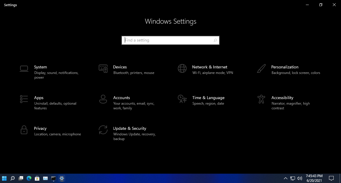This screenshot has width=341, height=183.
Task: Click the magnifier icon in search box
Action: point(215,40)
